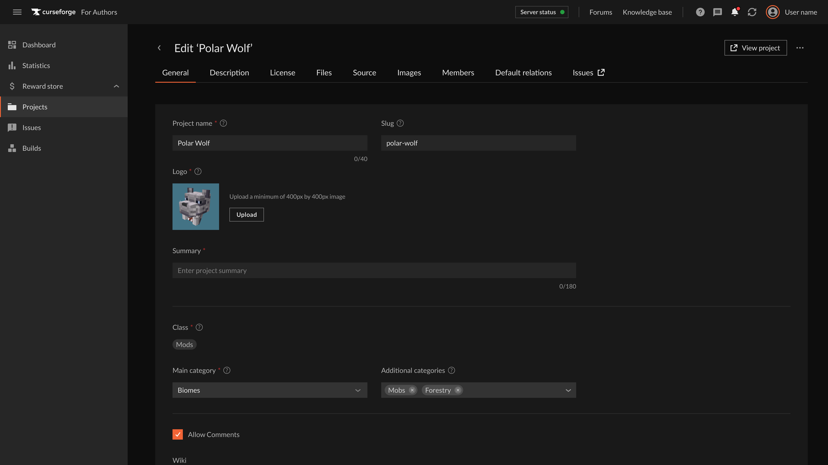This screenshot has width=828, height=465.
Task: Open the hamburger menu icon
Action: click(x=17, y=12)
